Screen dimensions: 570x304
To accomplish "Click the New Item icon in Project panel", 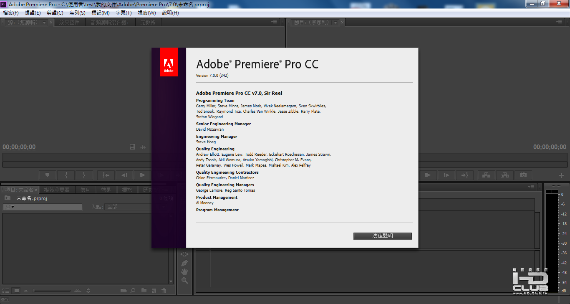I will coord(154,291).
